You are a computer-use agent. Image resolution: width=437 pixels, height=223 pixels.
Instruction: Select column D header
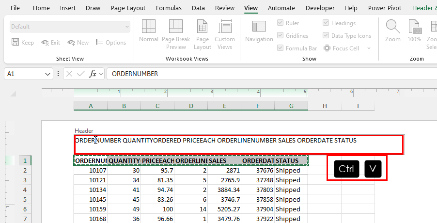coord(191,106)
